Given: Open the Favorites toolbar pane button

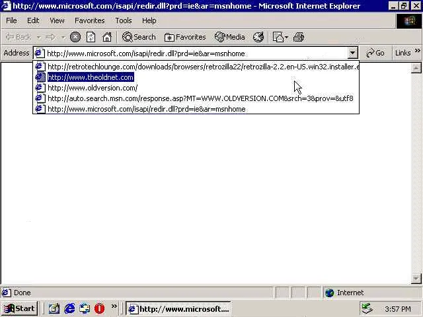Looking at the screenshot, I should [x=185, y=37].
